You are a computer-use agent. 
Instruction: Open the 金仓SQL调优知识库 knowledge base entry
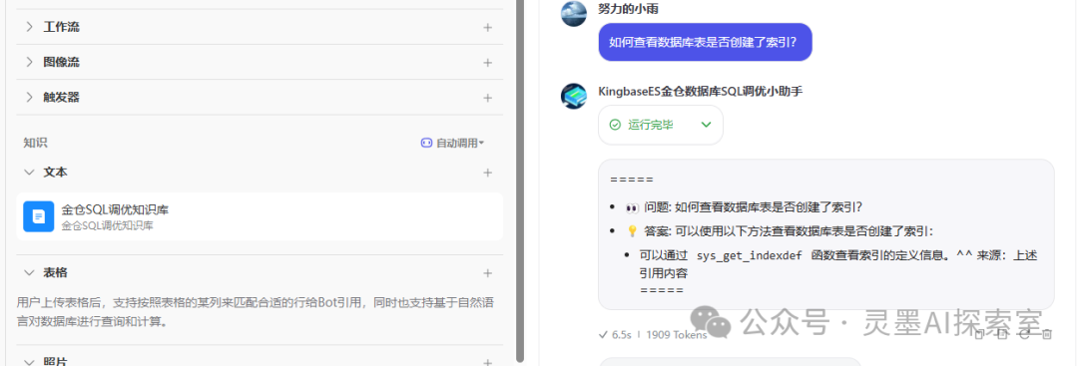tap(260, 216)
